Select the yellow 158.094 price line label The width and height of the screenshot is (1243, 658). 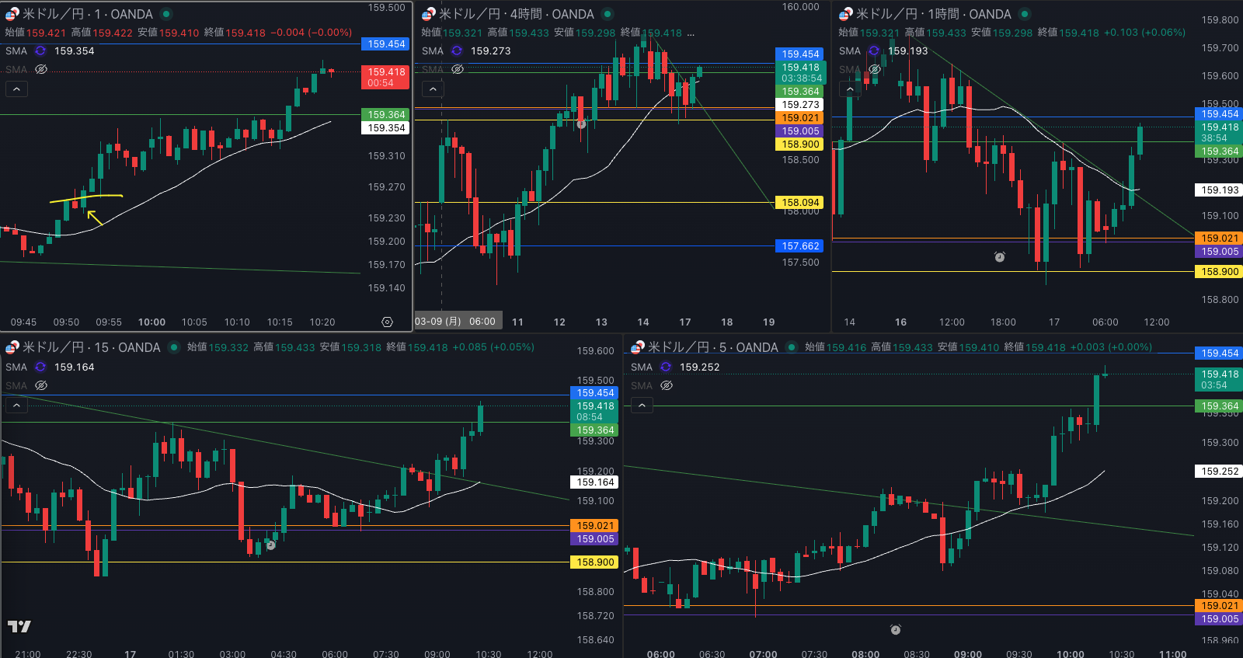click(799, 203)
